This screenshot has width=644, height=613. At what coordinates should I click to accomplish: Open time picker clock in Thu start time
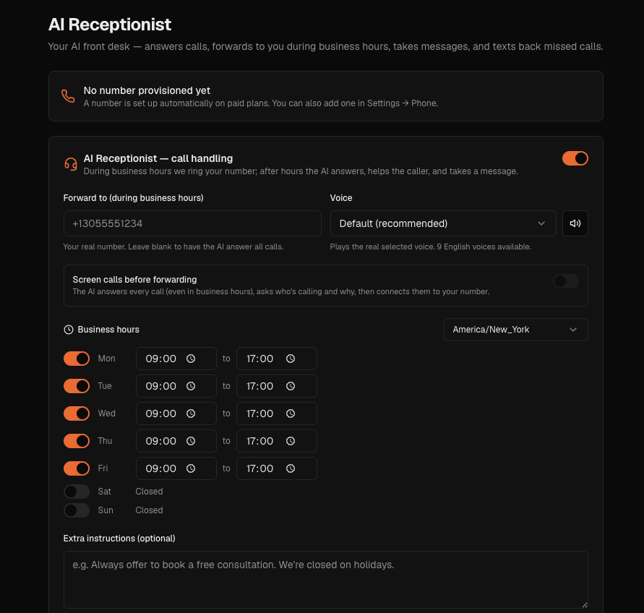click(x=191, y=441)
